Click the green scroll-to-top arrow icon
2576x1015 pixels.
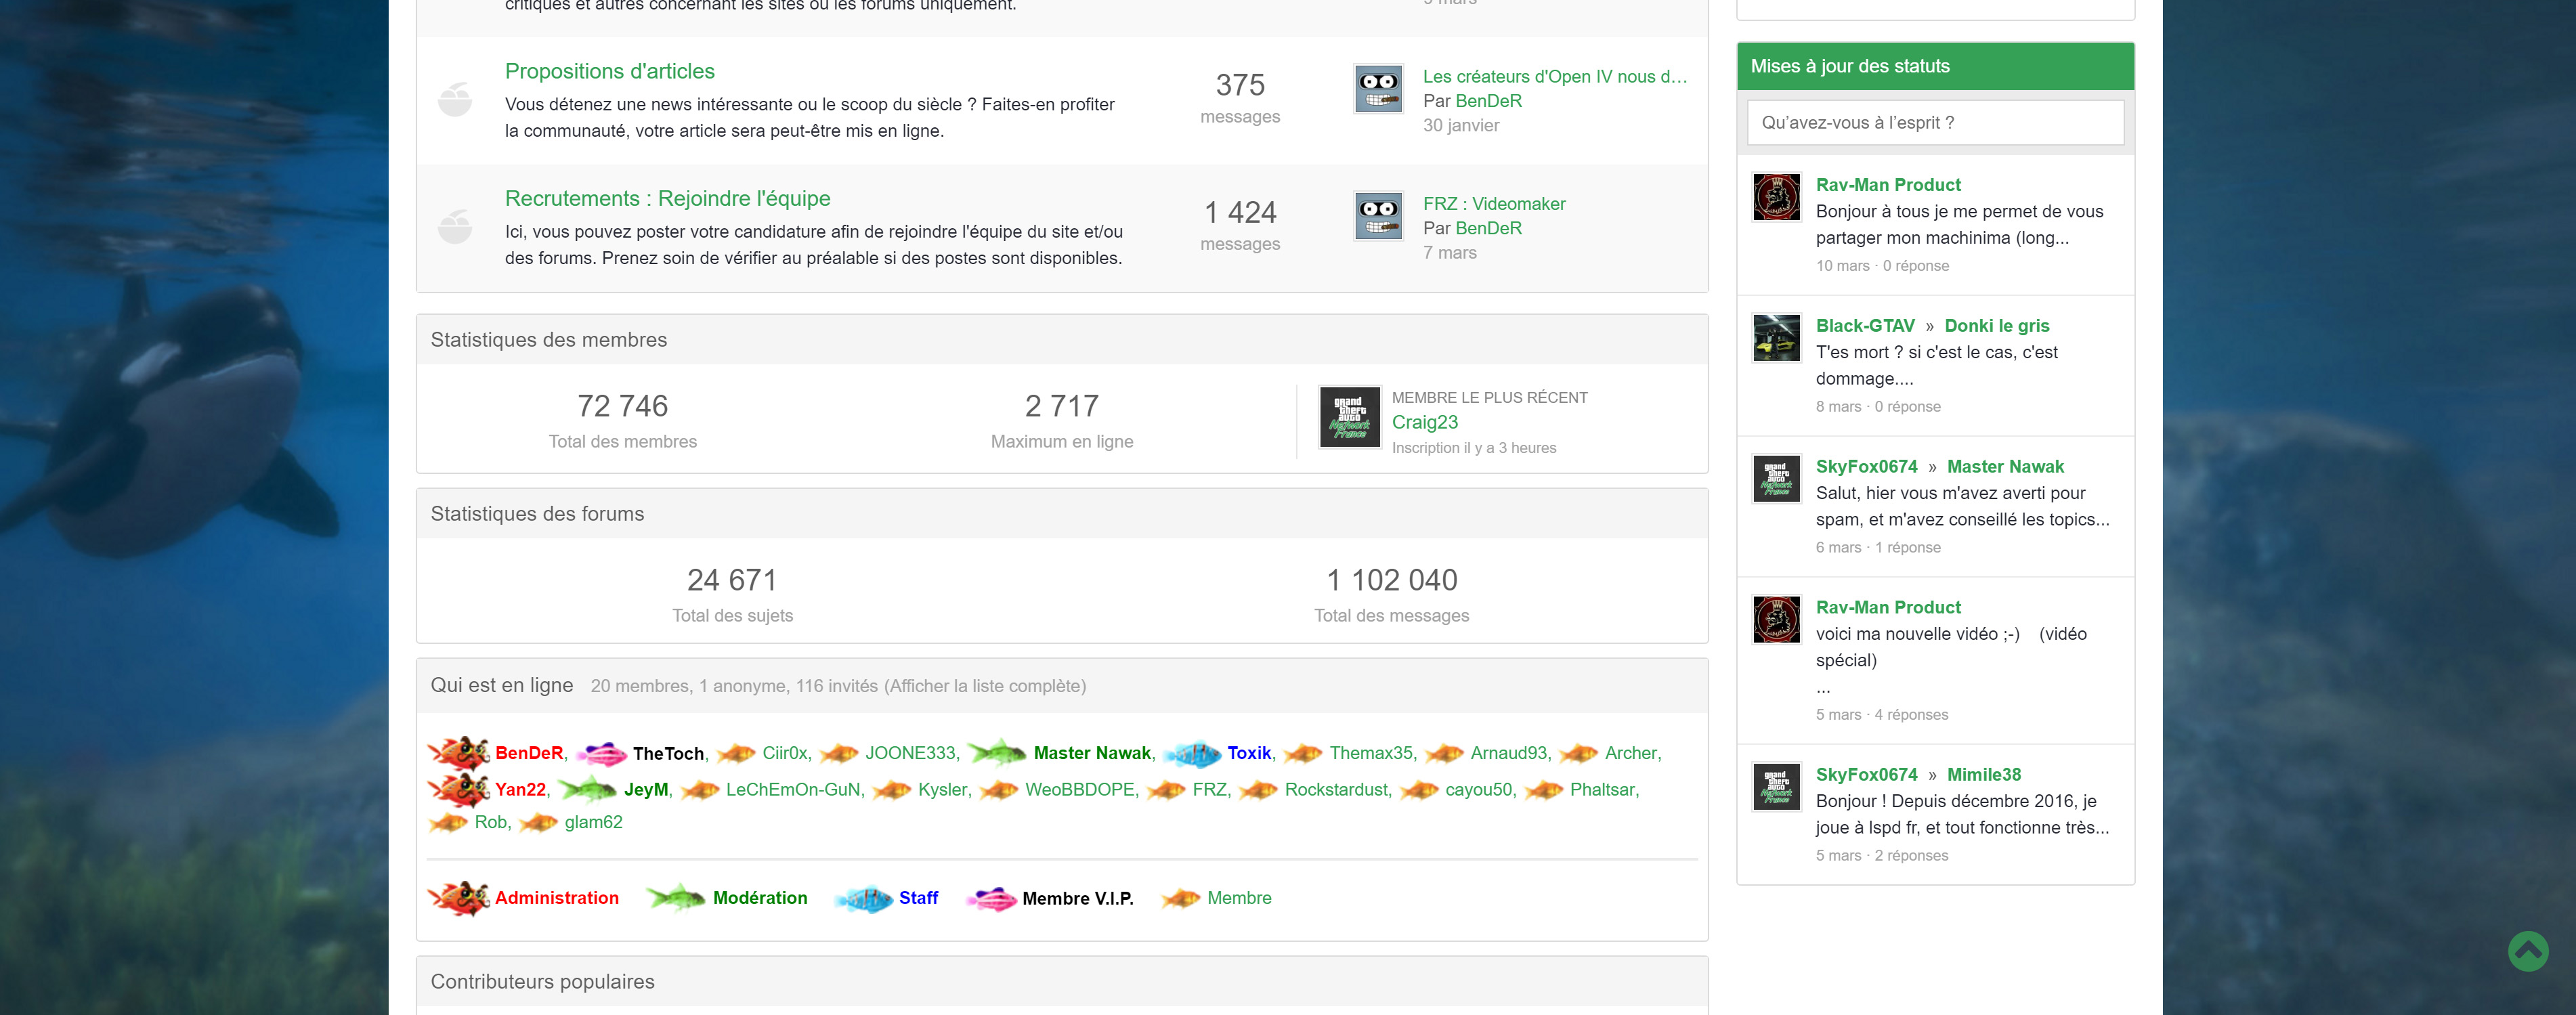tap(2527, 951)
